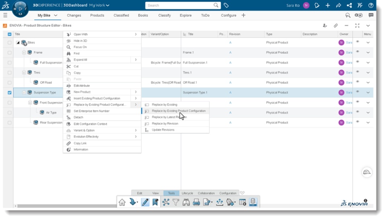Click the table settings icon in bottom toolbar
Screen dimensions: 386x220
point(242,202)
